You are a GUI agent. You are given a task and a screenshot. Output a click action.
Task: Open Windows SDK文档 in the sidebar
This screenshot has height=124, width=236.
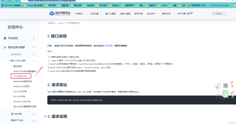pyautogui.click(x=22, y=101)
